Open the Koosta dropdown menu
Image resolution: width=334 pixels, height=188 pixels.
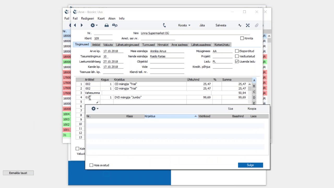(x=184, y=25)
